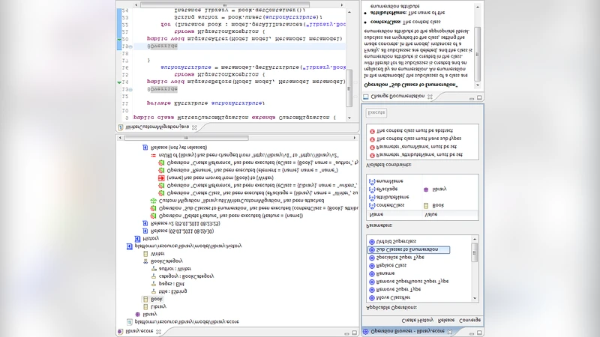The height and width of the screenshot is (337, 600).
Task: Select the 'Sub Classes to Enumeration' operation
Action: pos(408,250)
